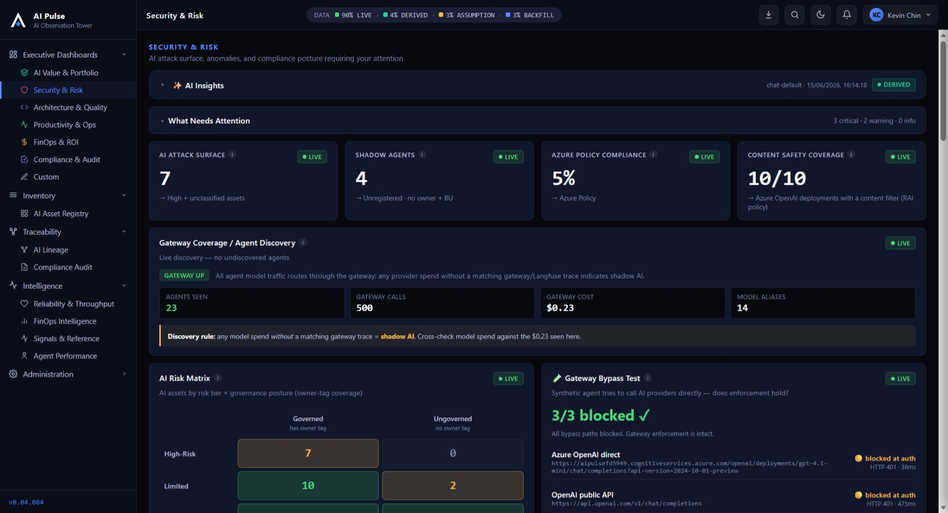Click the KC avatar badge
The image size is (948, 513).
click(x=876, y=15)
